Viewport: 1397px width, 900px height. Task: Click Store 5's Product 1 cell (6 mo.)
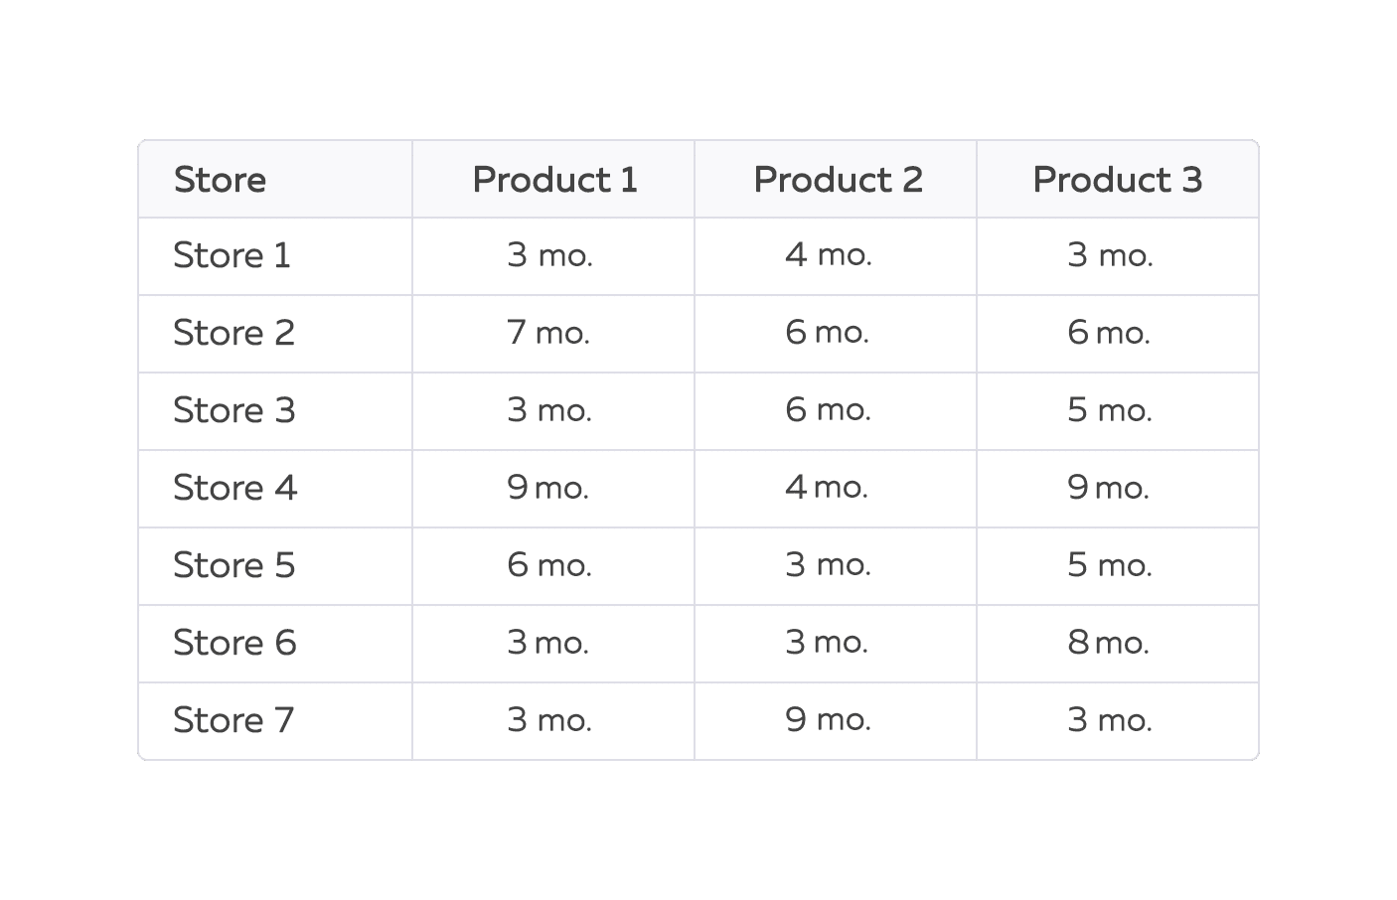[x=548, y=565]
